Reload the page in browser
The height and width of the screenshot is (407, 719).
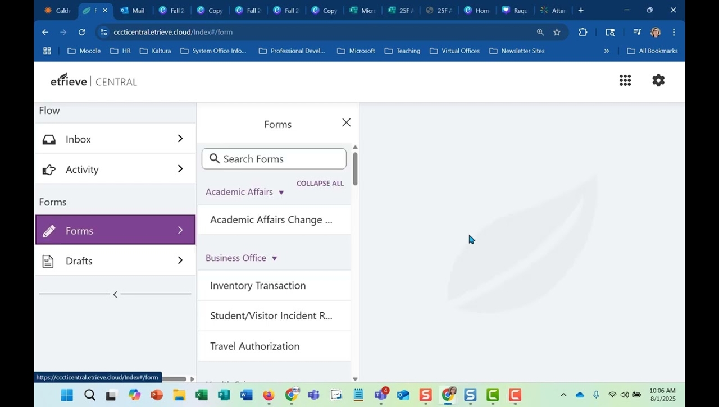point(81,32)
